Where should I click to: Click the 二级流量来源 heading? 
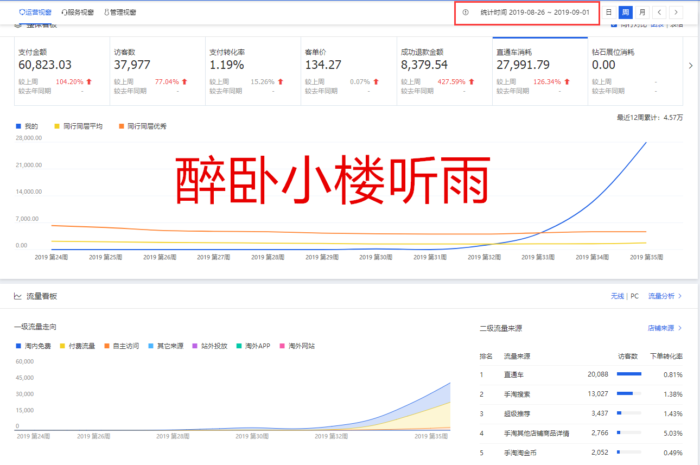pos(501,328)
